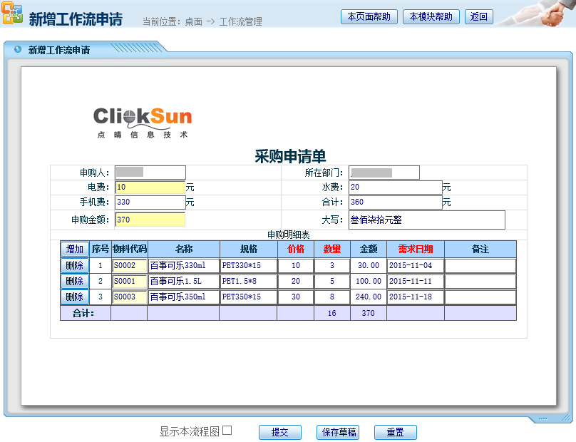Click the ClickSun company logo

click(x=143, y=122)
